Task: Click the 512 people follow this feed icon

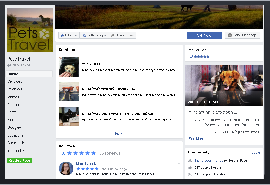Action: tap(190, 174)
